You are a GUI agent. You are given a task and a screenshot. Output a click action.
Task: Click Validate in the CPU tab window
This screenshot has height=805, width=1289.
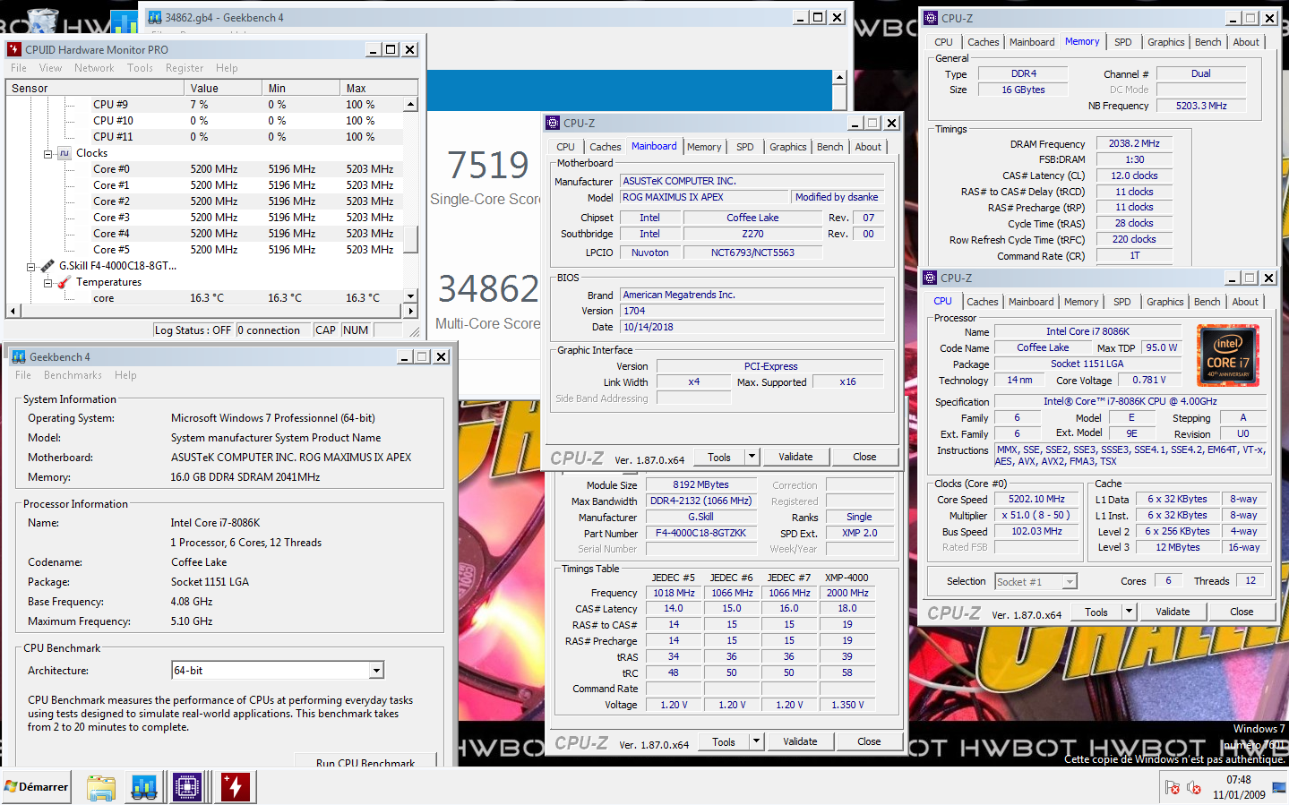click(x=1173, y=612)
